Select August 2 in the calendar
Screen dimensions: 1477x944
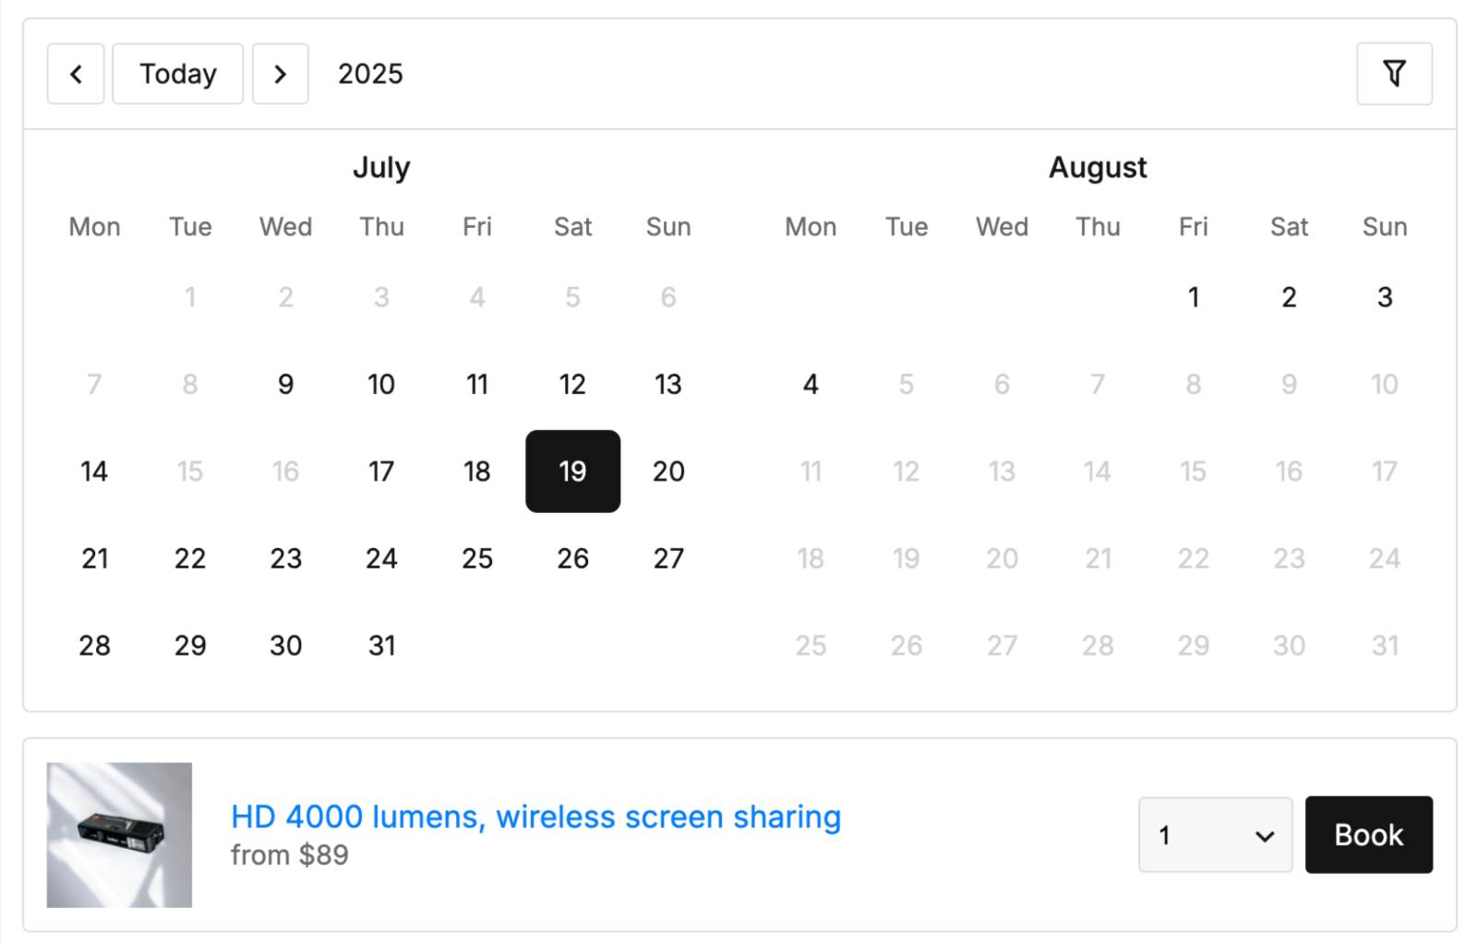(x=1290, y=297)
